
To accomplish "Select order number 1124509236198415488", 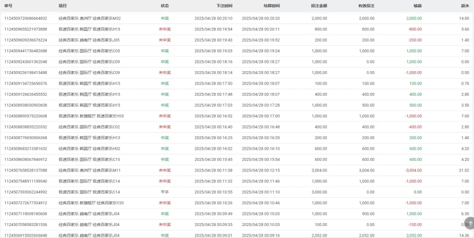I will tap(26, 73).
